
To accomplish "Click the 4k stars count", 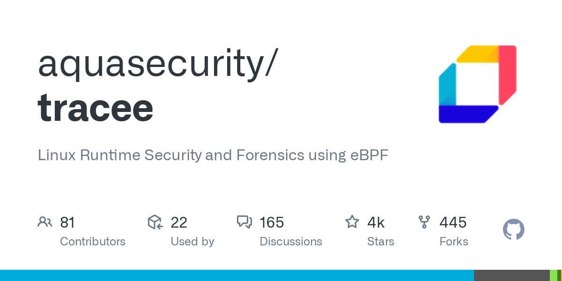I will pos(376,222).
